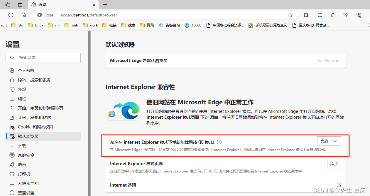Reload the page with refresh icon
Image resolution: width=370 pixels, height=196 pixels.
tap(11, 15)
